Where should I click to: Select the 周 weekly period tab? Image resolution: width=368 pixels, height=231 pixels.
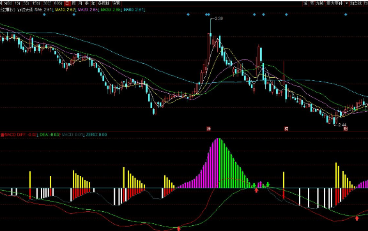73,3
